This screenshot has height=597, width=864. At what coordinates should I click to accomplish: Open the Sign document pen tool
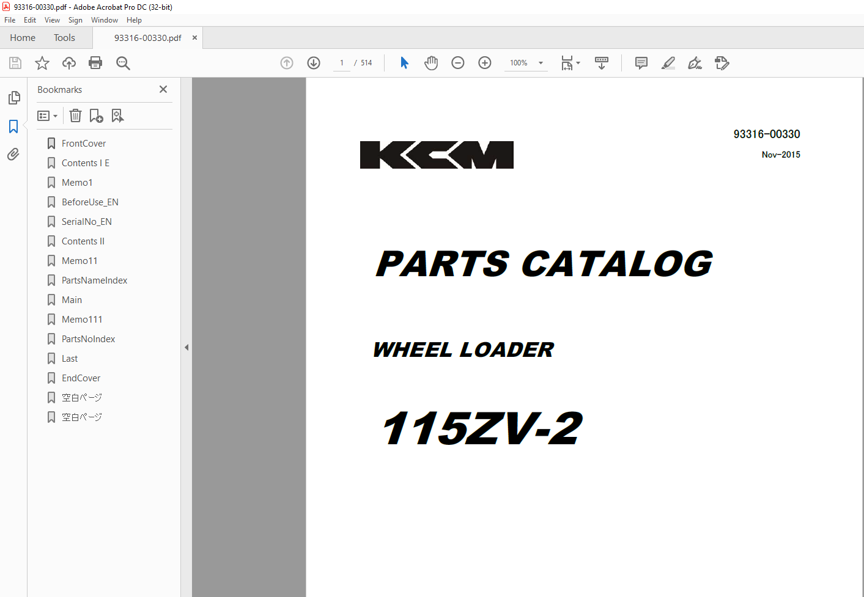point(695,63)
